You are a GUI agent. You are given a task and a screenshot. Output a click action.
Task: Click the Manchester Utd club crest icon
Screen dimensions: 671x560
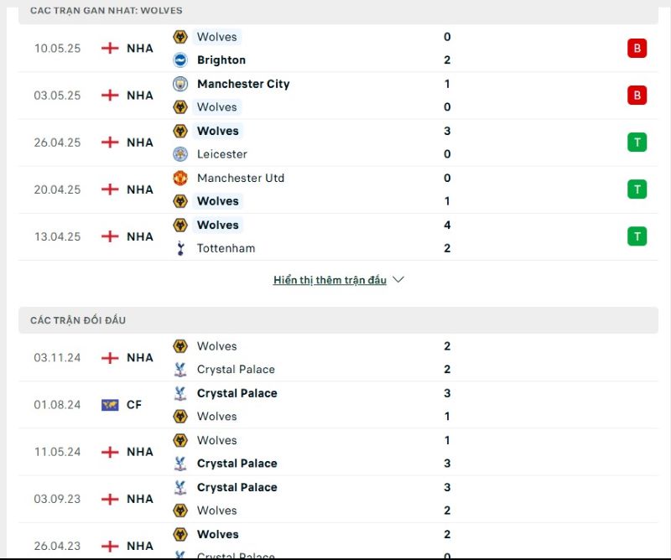click(x=180, y=178)
